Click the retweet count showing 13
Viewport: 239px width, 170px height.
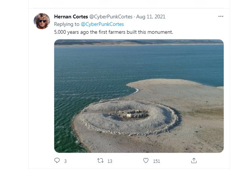coord(110,161)
